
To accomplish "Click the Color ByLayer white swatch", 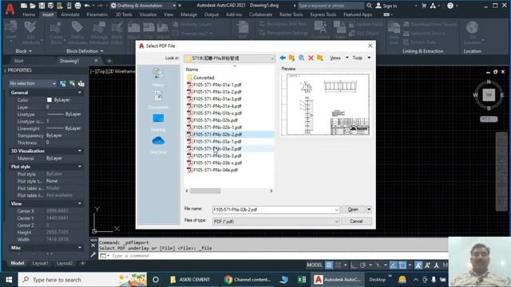I will click(50, 100).
